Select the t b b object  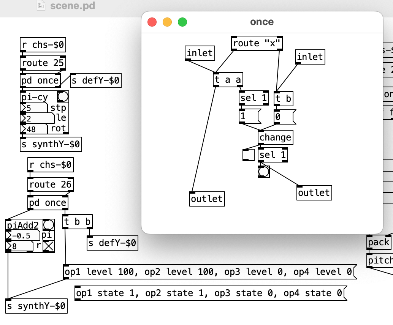click(78, 222)
